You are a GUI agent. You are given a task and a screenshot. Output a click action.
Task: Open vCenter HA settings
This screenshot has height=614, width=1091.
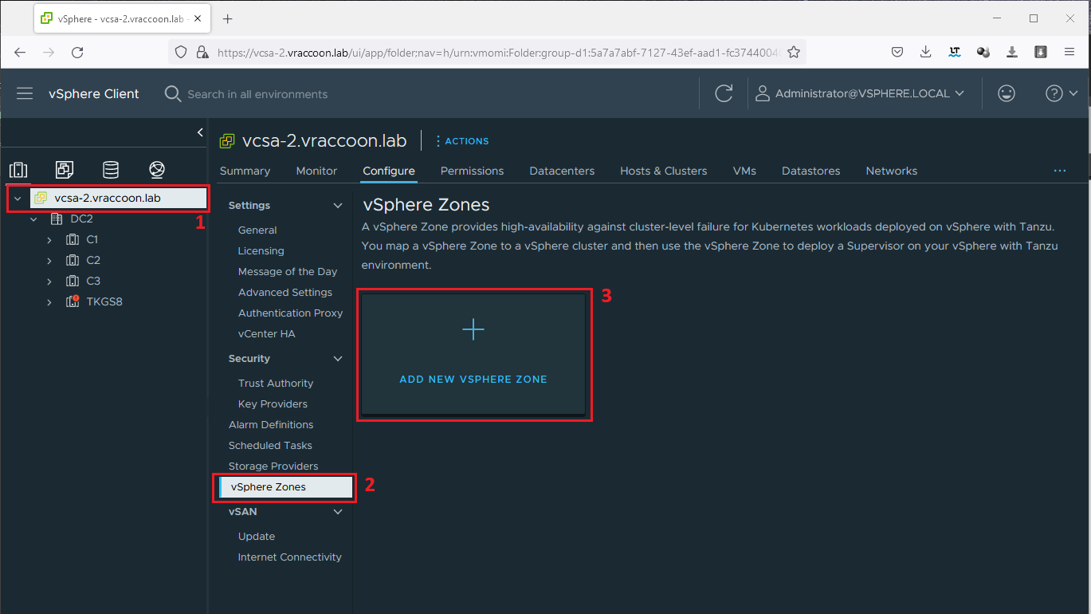point(266,333)
